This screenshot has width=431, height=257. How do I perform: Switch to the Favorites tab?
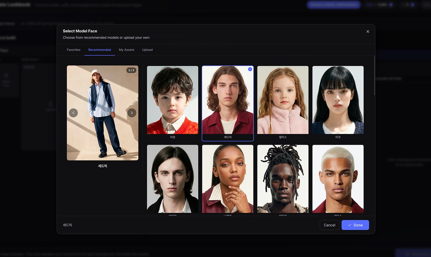point(74,50)
